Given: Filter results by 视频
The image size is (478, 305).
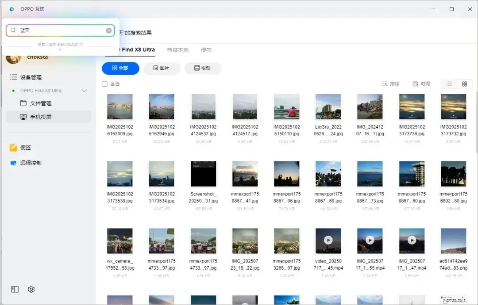Looking at the screenshot, I should click(203, 68).
